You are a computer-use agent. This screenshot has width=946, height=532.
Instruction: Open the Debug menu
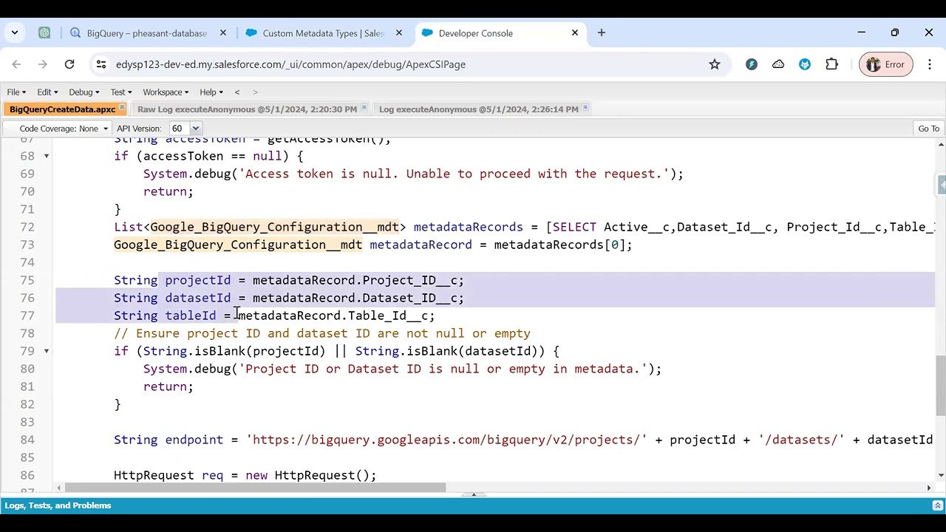[84, 92]
